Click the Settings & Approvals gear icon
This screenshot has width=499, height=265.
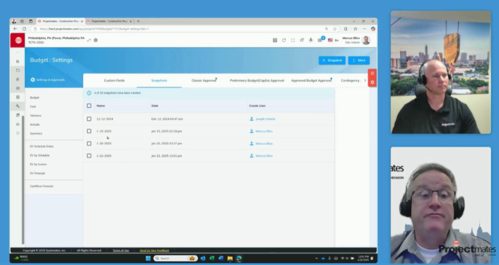tap(32, 80)
